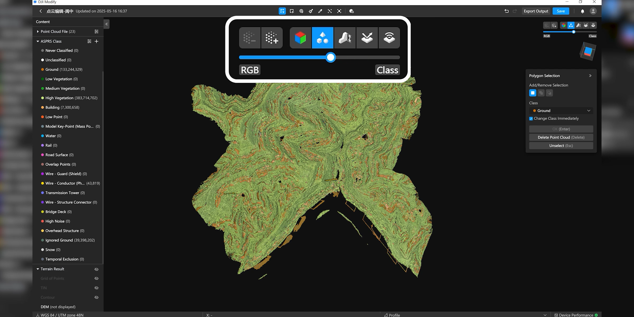Collapse the ASPRS Class section
This screenshot has height=317, width=634.
(x=38, y=41)
